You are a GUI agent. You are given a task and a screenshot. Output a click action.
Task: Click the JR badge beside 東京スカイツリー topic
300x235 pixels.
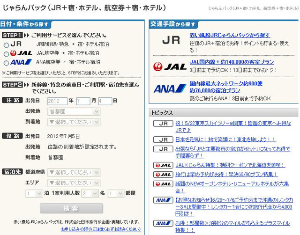click(163, 124)
